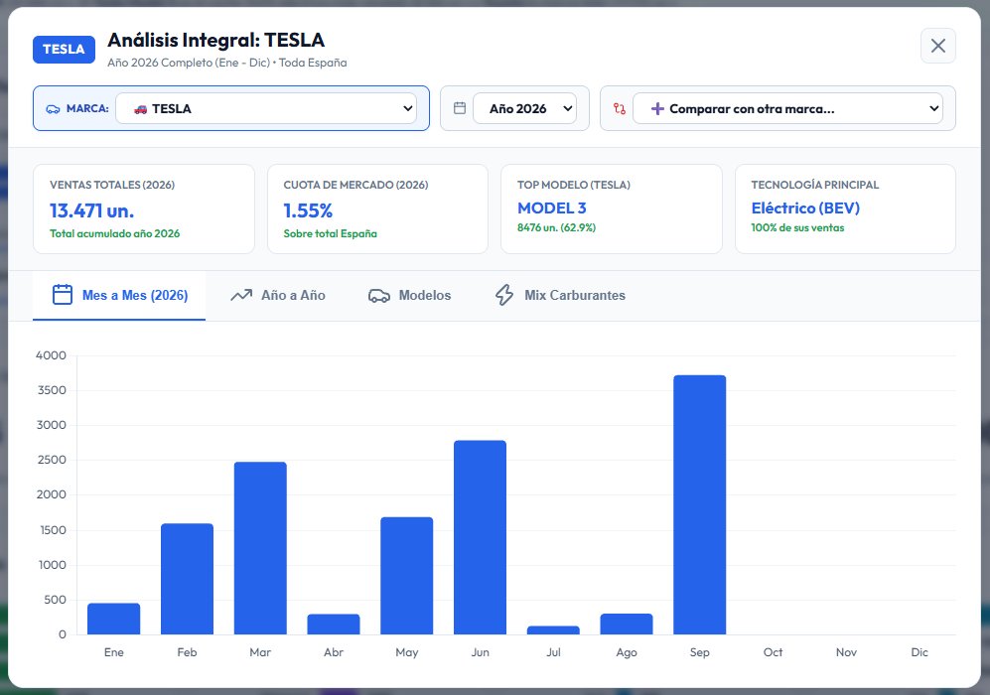
Task: Click the 2000 y-axis label
Action: [52, 494]
